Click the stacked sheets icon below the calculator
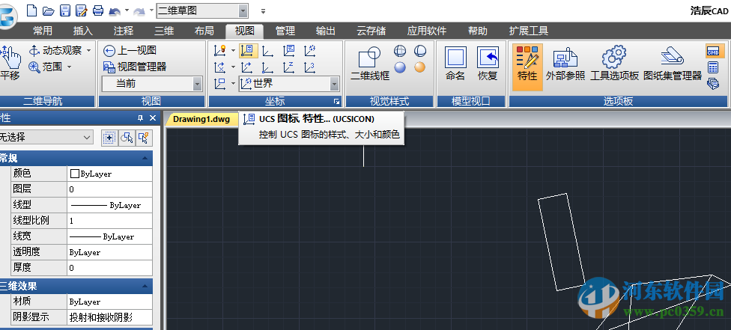 point(713,84)
